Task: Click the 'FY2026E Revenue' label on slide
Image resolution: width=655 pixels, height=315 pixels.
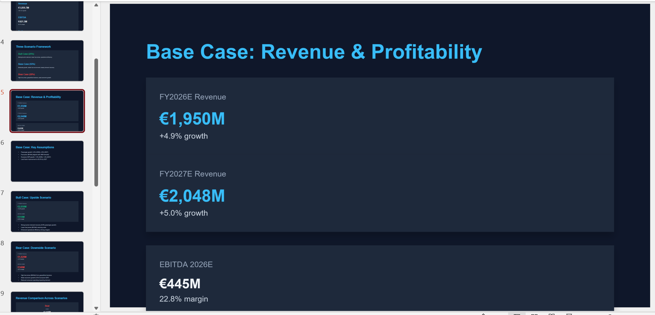Action: click(x=193, y=97)
